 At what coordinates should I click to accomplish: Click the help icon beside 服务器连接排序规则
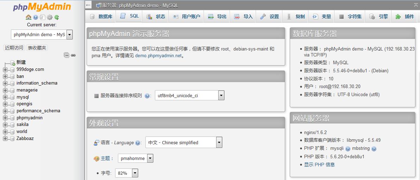147,95
